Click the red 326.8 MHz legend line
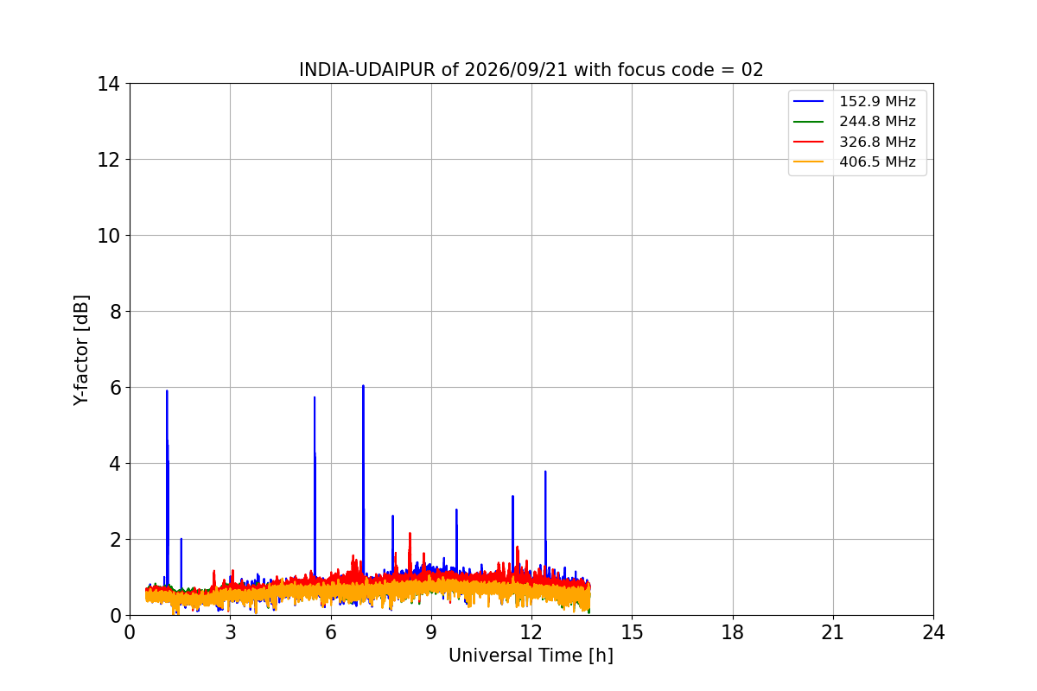Screen dimensions: 1037x691 tap(811, 142)
